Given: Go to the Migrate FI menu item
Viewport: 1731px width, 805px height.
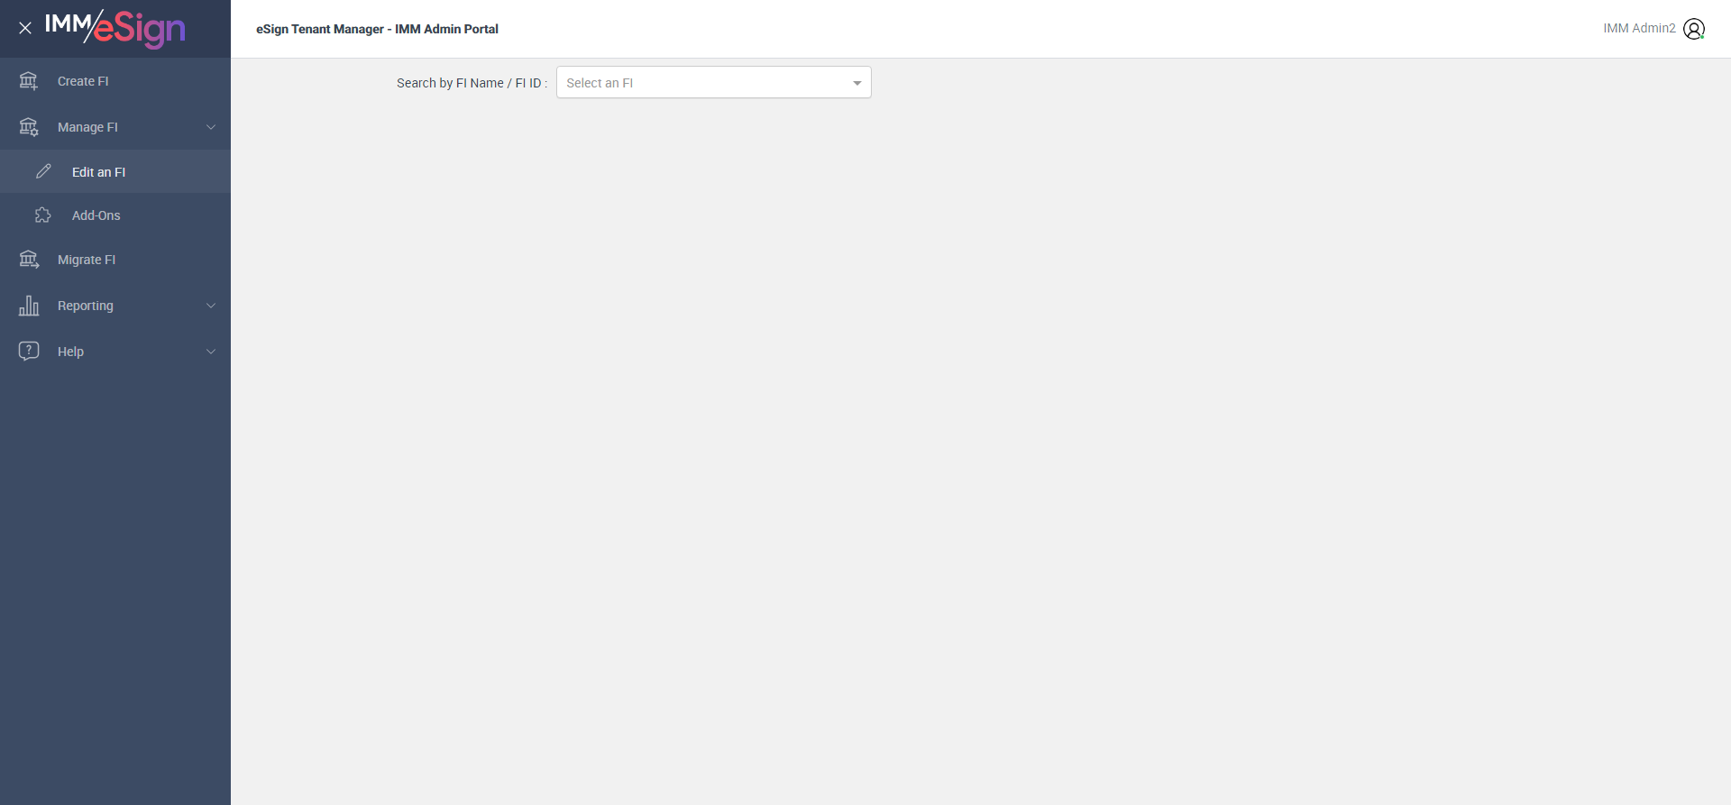Looking at the screenshot, I should (x=115, y=260).
